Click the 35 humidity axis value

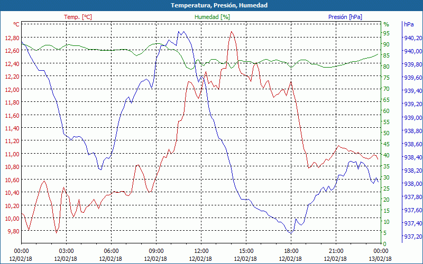click(387, 166)
